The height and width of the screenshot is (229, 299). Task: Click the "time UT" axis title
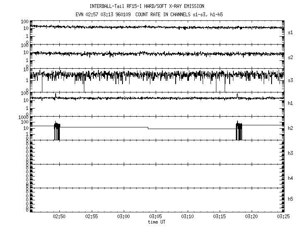coord(157,222)
